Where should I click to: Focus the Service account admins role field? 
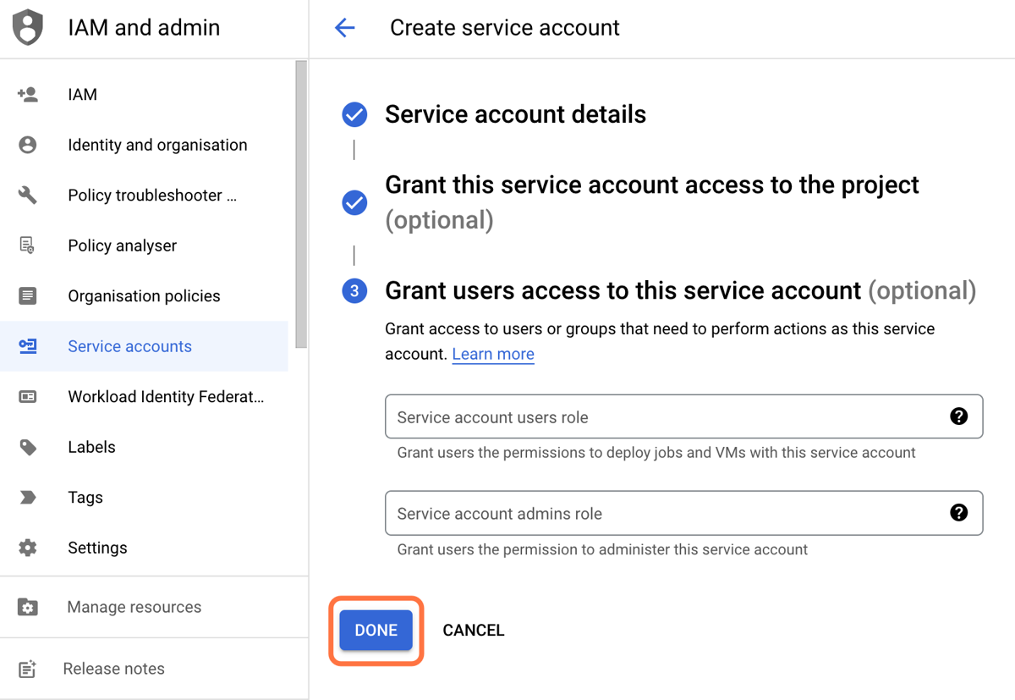[x=683, y=513]
